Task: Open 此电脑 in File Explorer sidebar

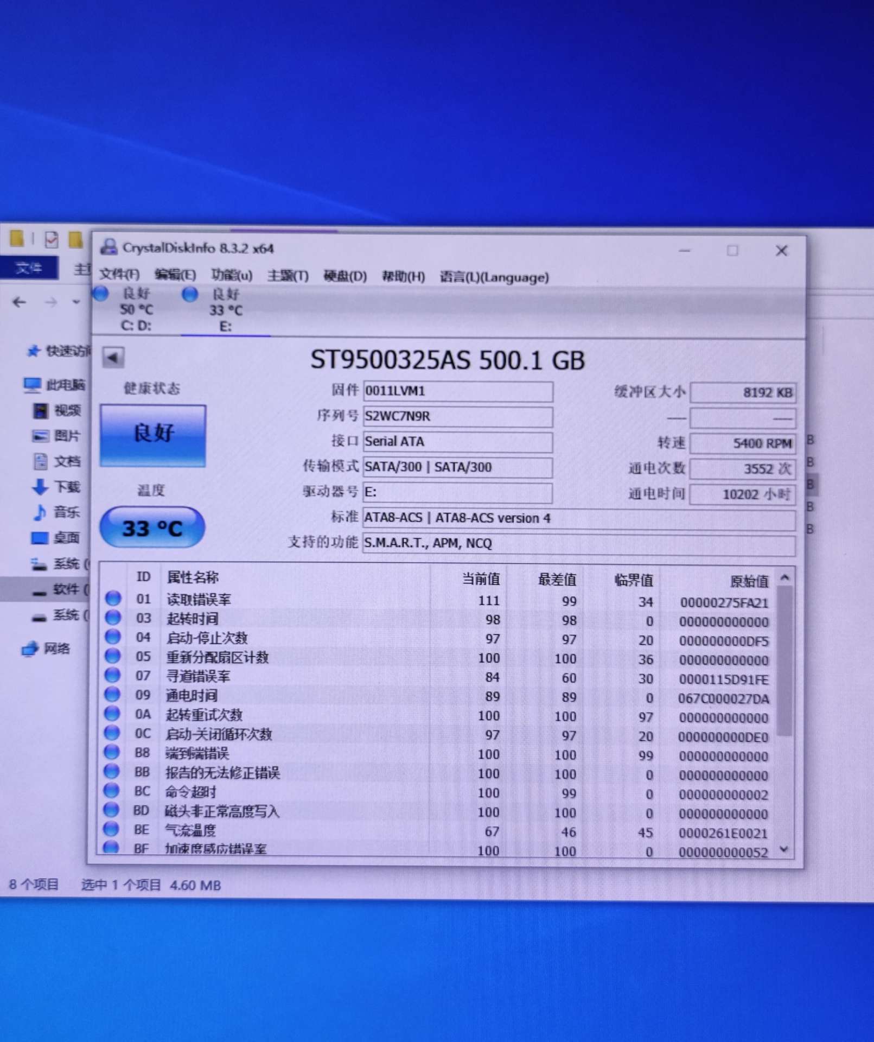Action: [55, 385]
